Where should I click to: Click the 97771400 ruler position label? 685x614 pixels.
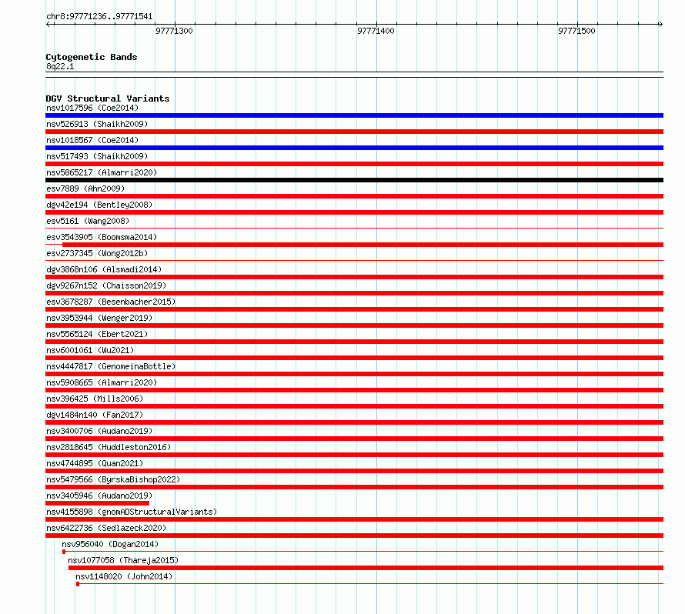pos(376,31)
